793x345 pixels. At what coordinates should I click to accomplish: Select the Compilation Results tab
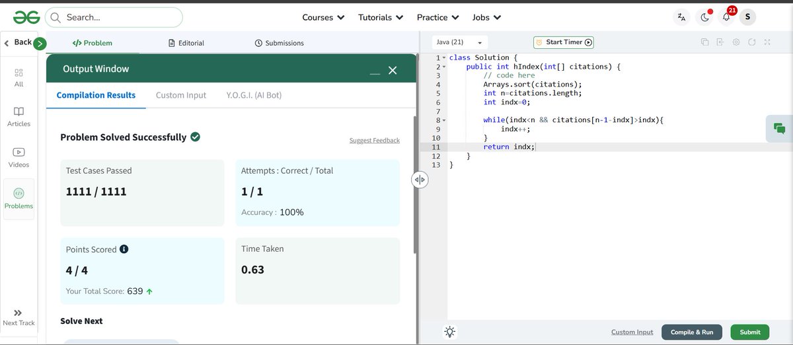[x=96, y=95]
